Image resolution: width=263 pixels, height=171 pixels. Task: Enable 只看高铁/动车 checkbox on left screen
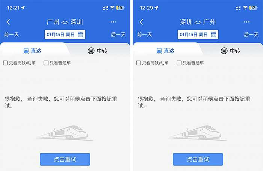click(x=5, y=63)
